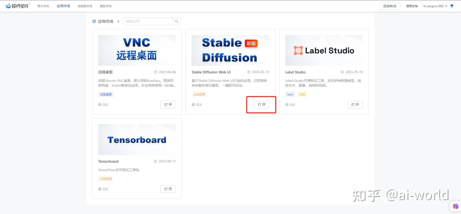This screenshot has height=214, width=461.
Task: Click the 远程Ubuntu VNC桌面 description text
Action: (137, 83)
